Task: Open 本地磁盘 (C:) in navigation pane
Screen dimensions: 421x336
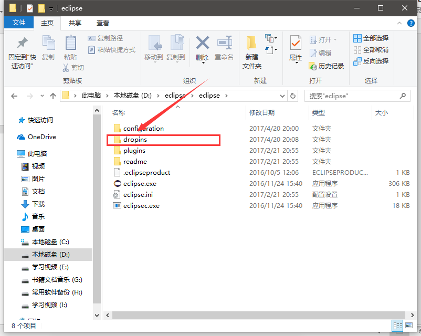Action: 45,242
